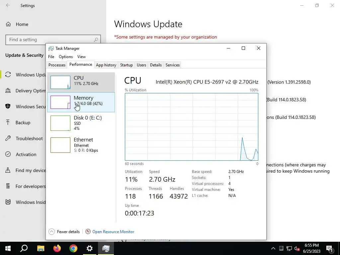Click the square tray icon left of network

281,248
